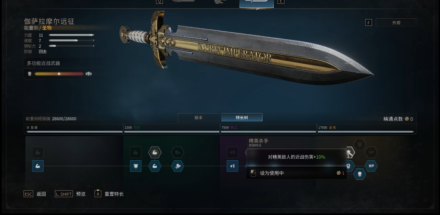This screenshot has height=215, width=440.
Task: Select the bottom skull hexagon perk
Action: (360, 174)
